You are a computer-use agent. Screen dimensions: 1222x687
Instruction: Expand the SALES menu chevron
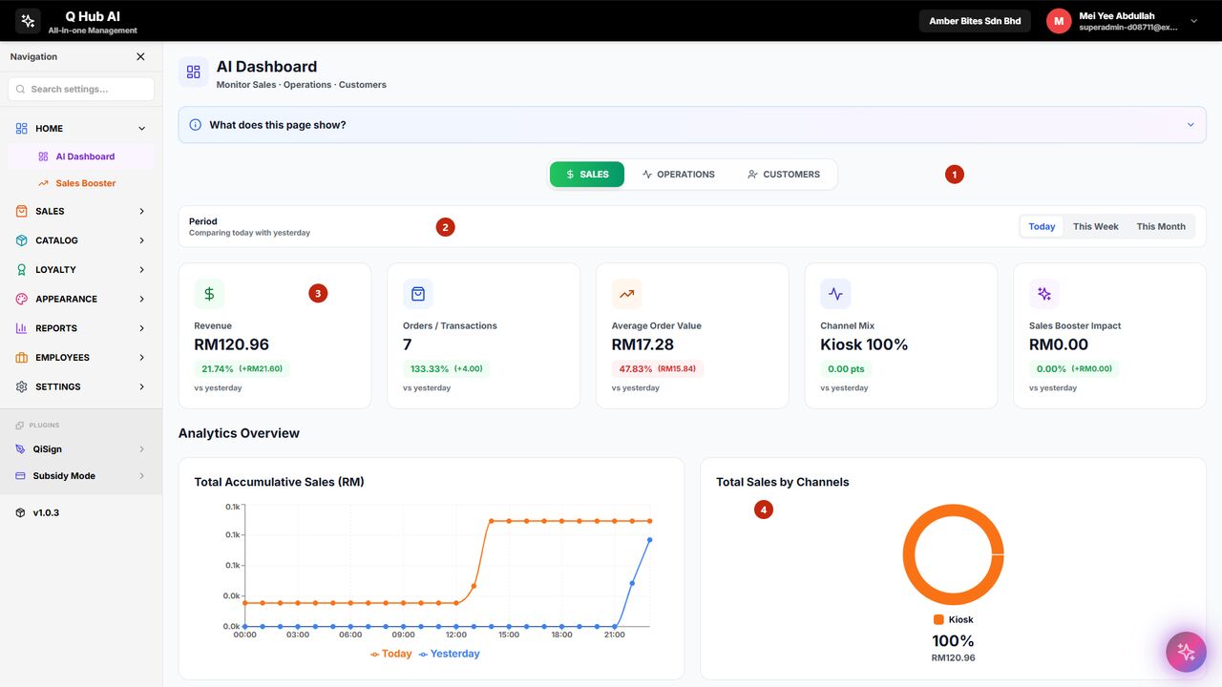(142, 211)
